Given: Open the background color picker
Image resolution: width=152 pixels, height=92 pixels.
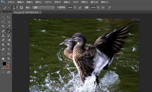Looking at the screenshot, I should (x=8, y=67).
